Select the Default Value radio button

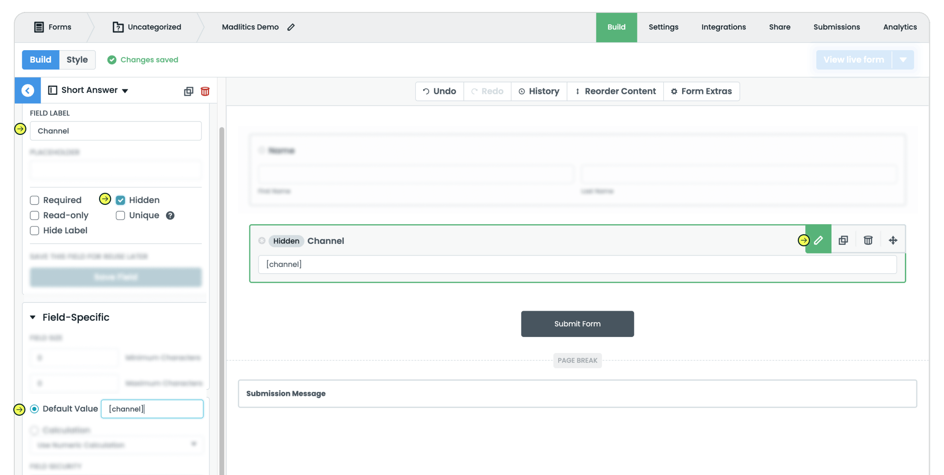(35, 409)
